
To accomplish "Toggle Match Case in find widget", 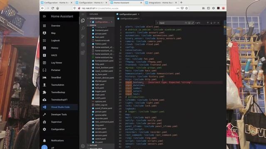I will 186,23.
